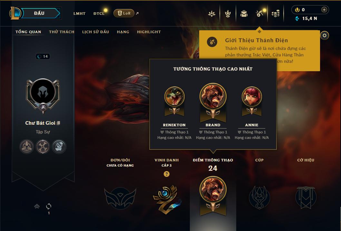Open the LoR external link button
This screenshot has height=231, width=341.
click(x=124, y=13)
